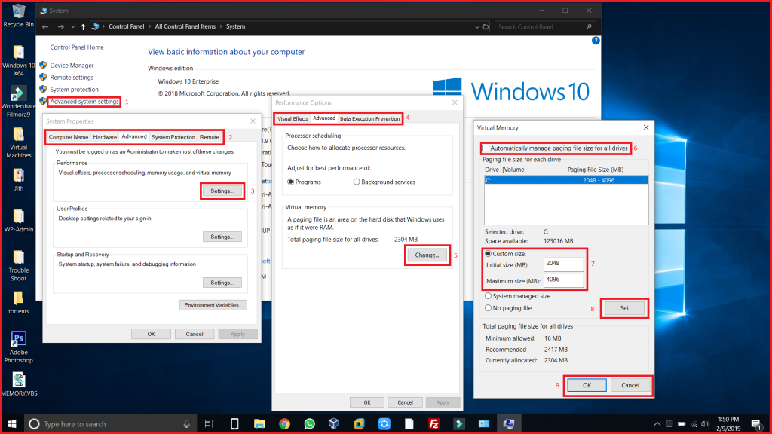Screen dimensions: 772x434
Task: Open the Virtual Machines desktop folder
Action: tap(19, 142)
